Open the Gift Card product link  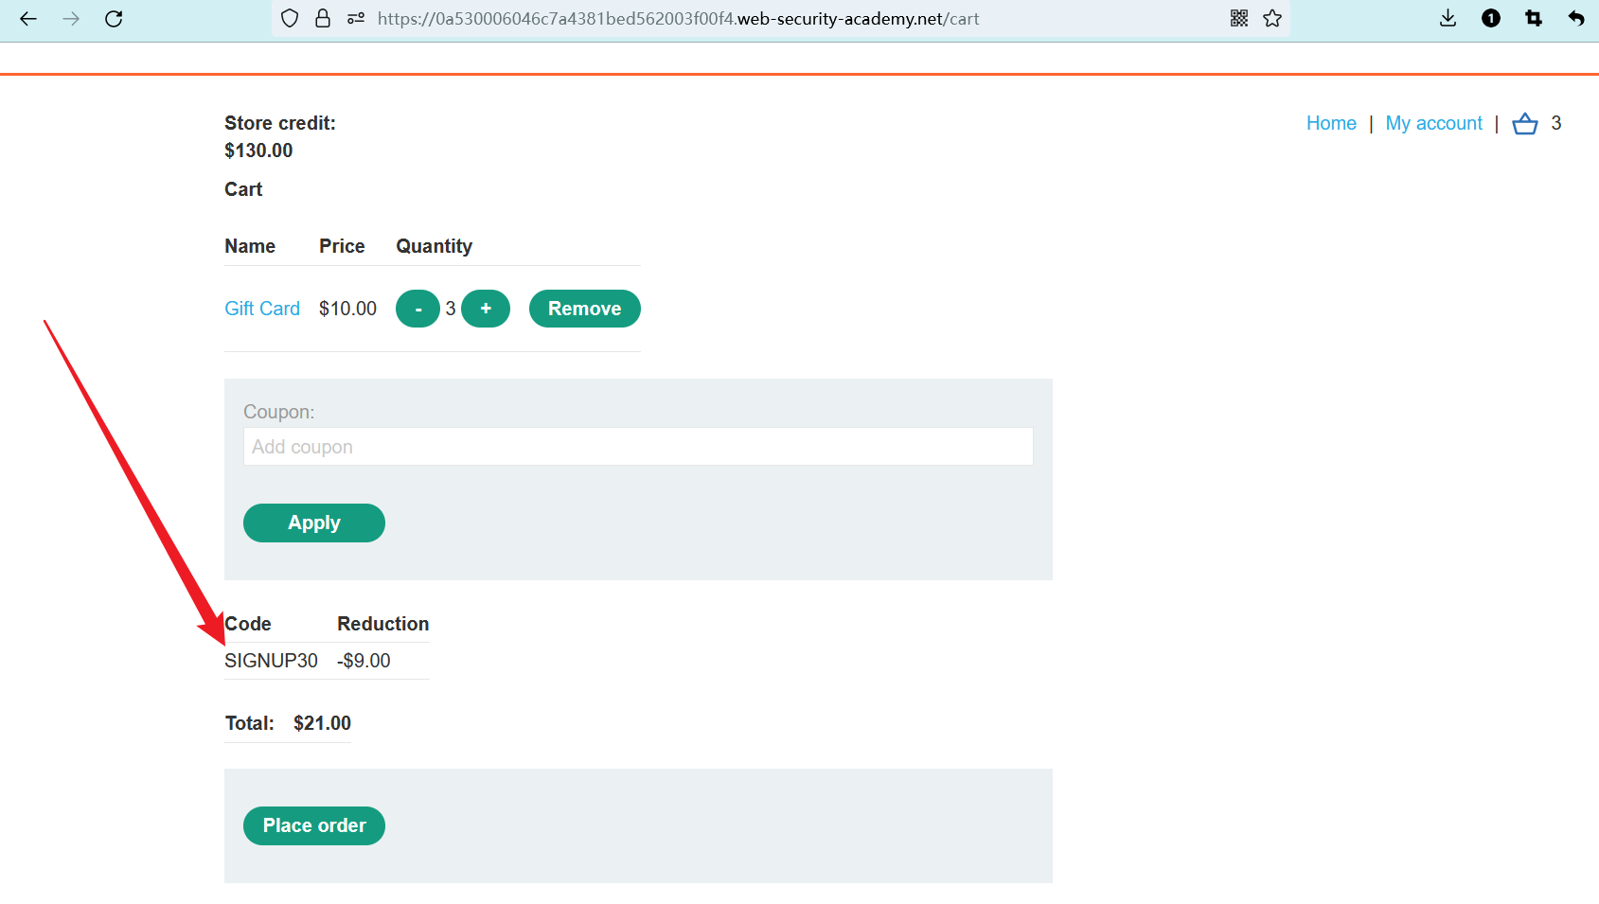[x=262, y=309]
